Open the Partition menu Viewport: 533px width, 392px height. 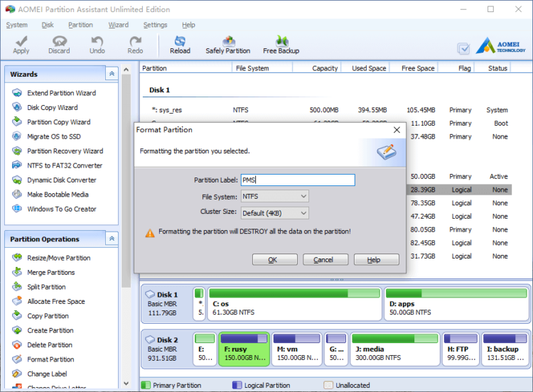pos(80,25)
